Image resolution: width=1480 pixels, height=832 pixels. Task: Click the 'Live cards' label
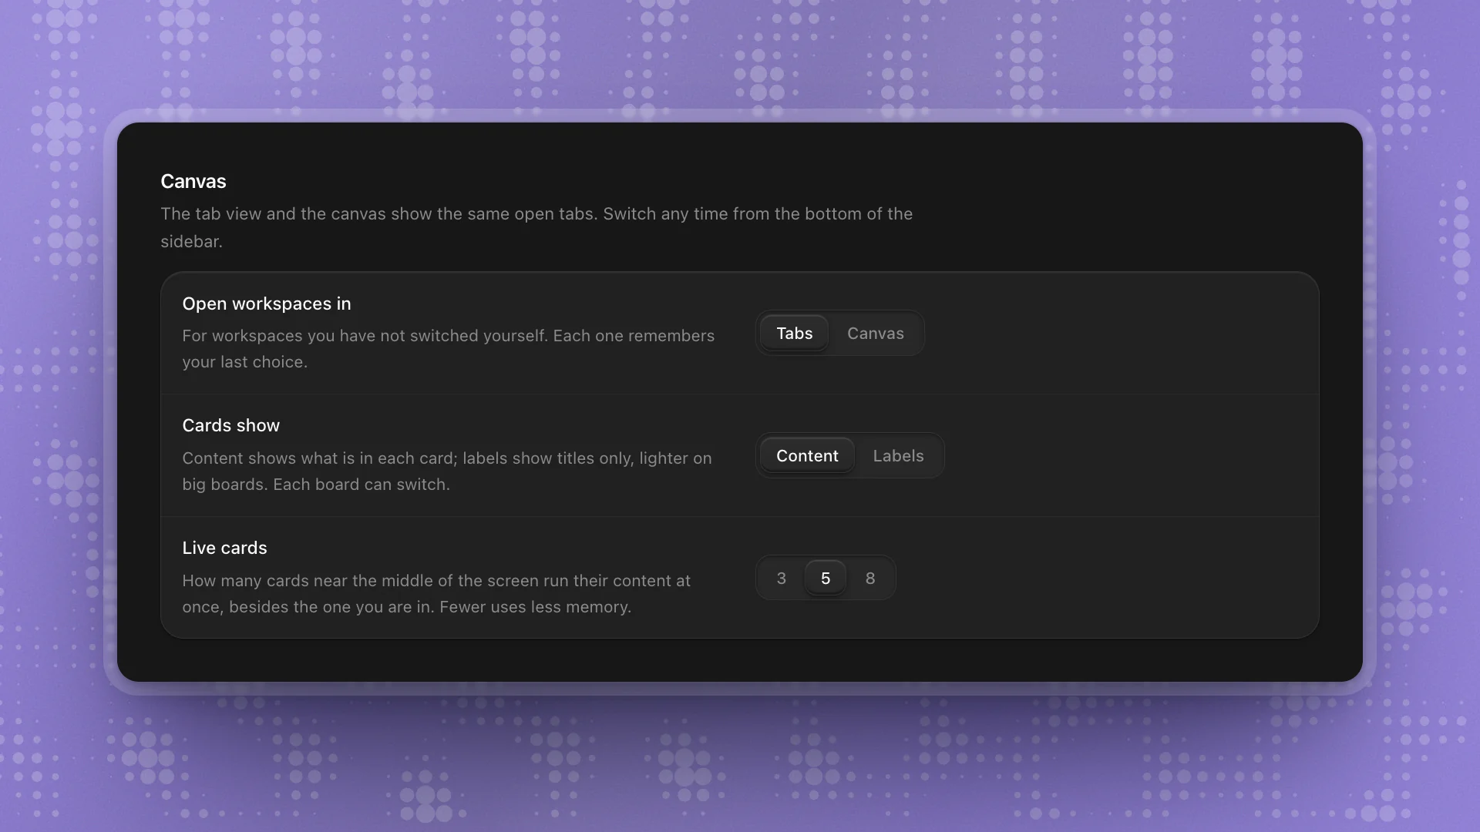coord(224,548)
